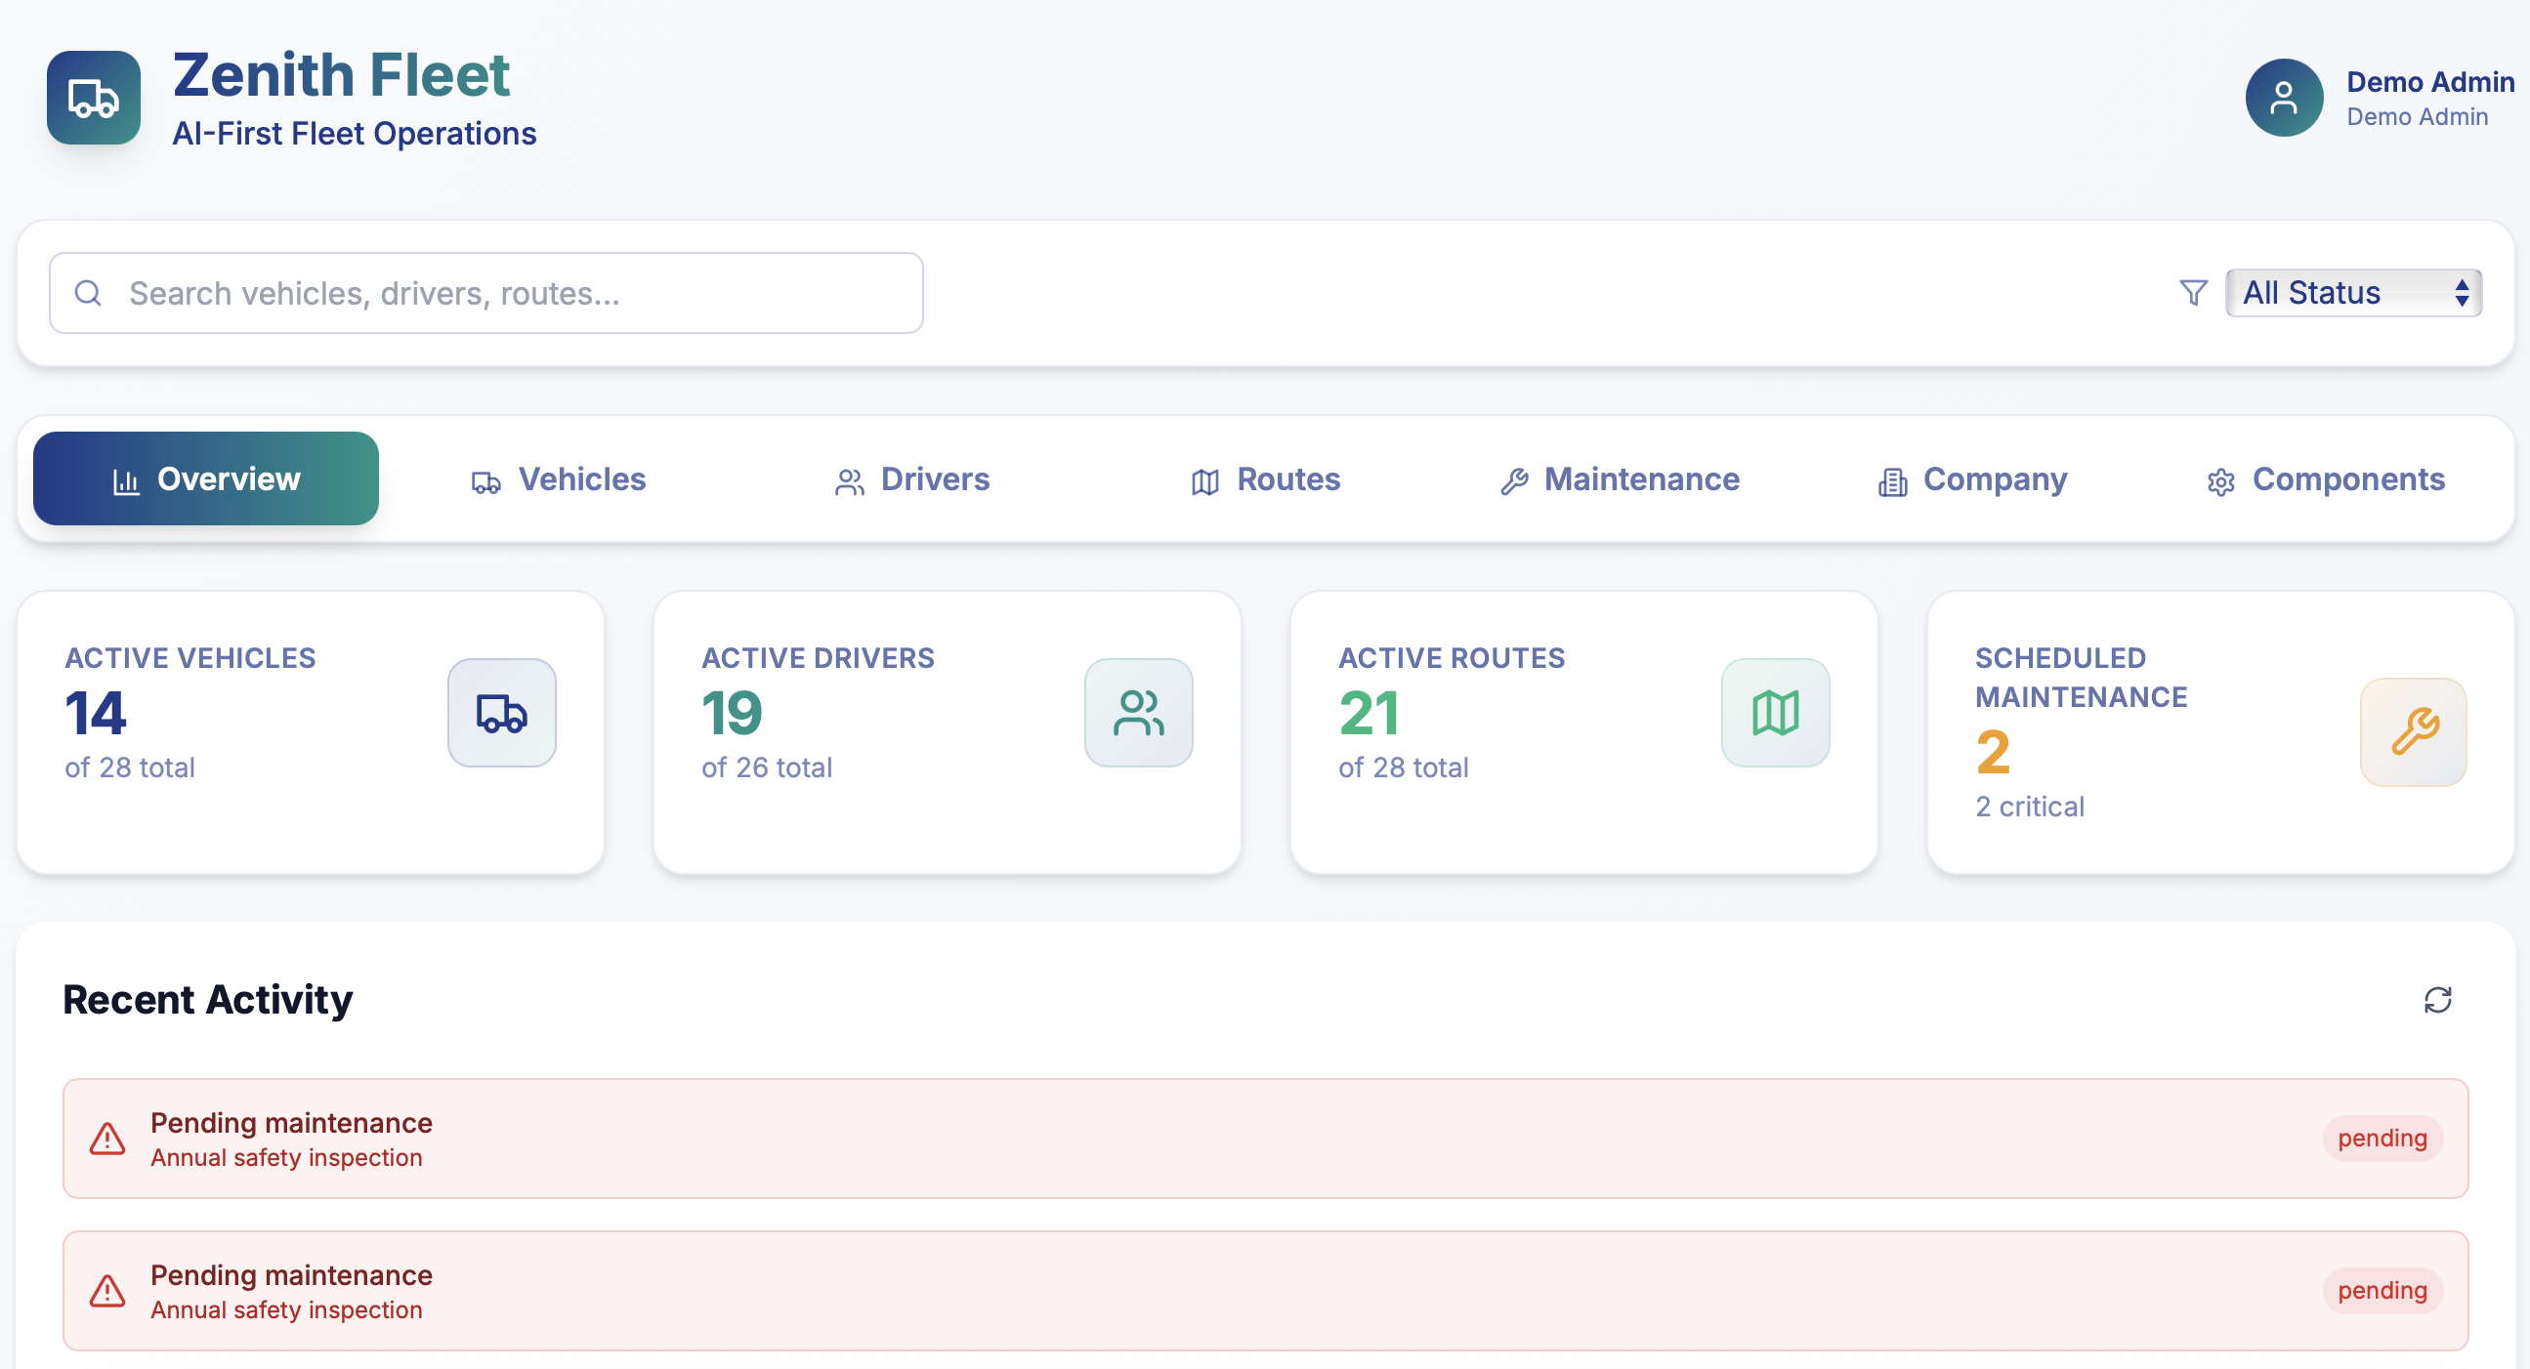The image size is (2530, 1369).
Task: Switch to the Vehicles tab
Action: tap(557, 479)
